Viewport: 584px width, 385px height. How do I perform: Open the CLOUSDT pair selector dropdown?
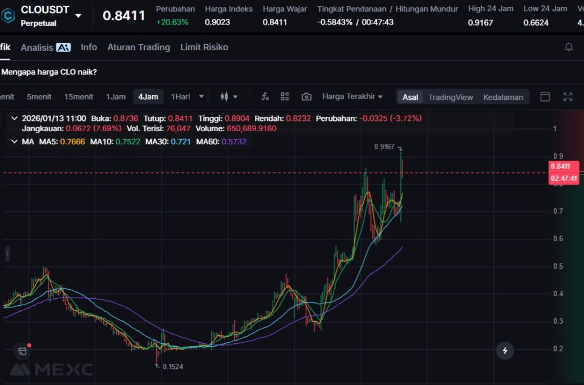78,16
